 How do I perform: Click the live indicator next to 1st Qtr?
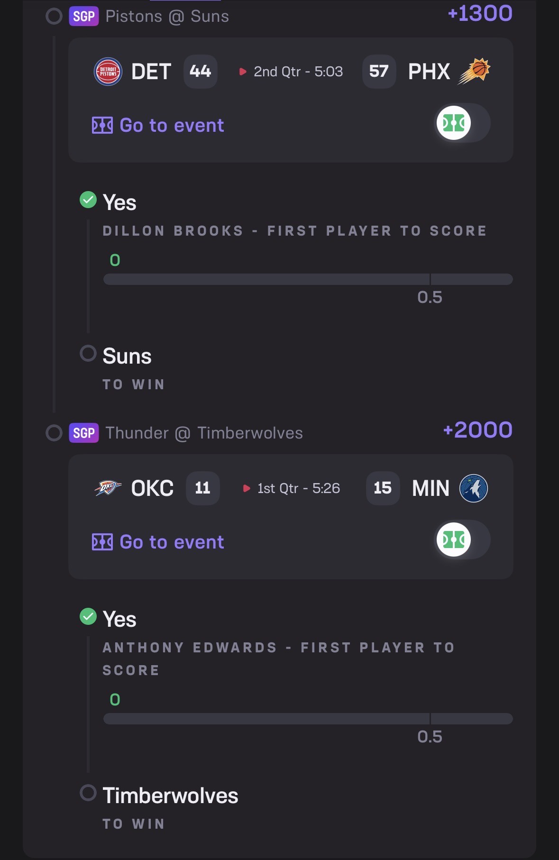point(246,488)
